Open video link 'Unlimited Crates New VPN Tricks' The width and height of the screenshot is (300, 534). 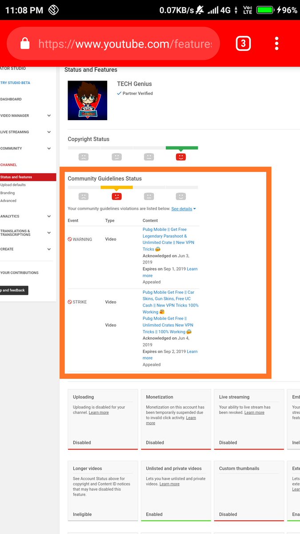tap(168, 325)
